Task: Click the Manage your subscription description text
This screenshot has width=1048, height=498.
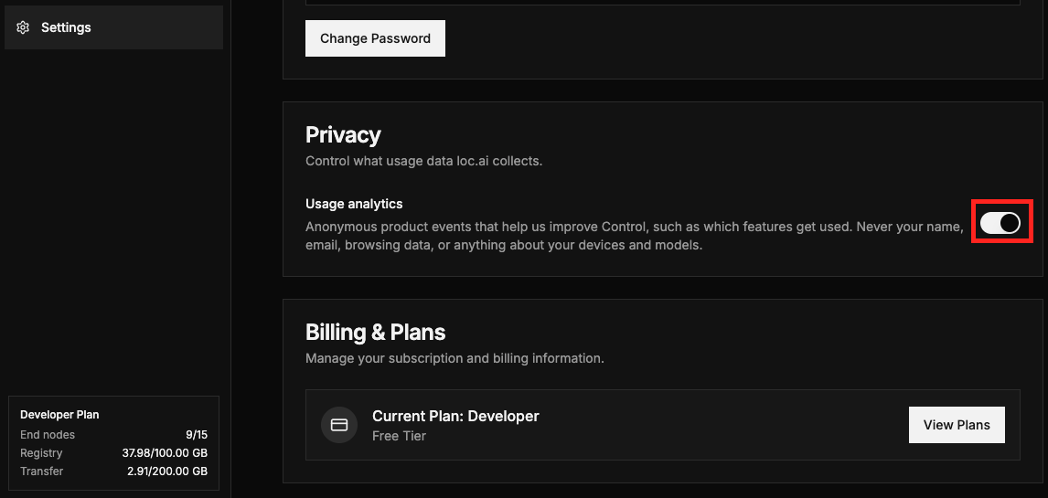Action: point(454,358)
